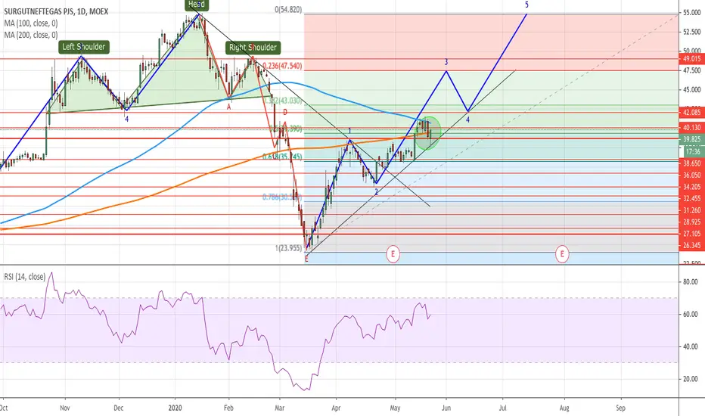This screenshot has width=705, height=416.
Task: Click the 42.085 price level label
Action: click(692, 113)
